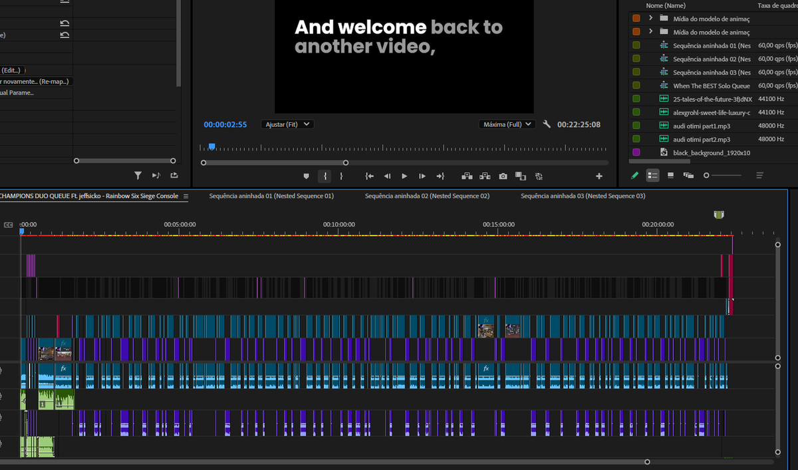
Task: Click the timeline horizontal zoom scrollbar handle
Action: [x=647, y=462]
